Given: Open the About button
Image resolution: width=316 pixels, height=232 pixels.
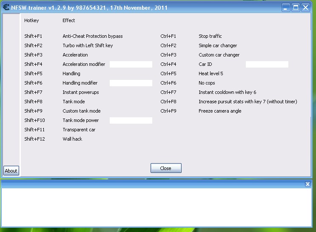Looking at the screenshot, I should tap(11, 170).
